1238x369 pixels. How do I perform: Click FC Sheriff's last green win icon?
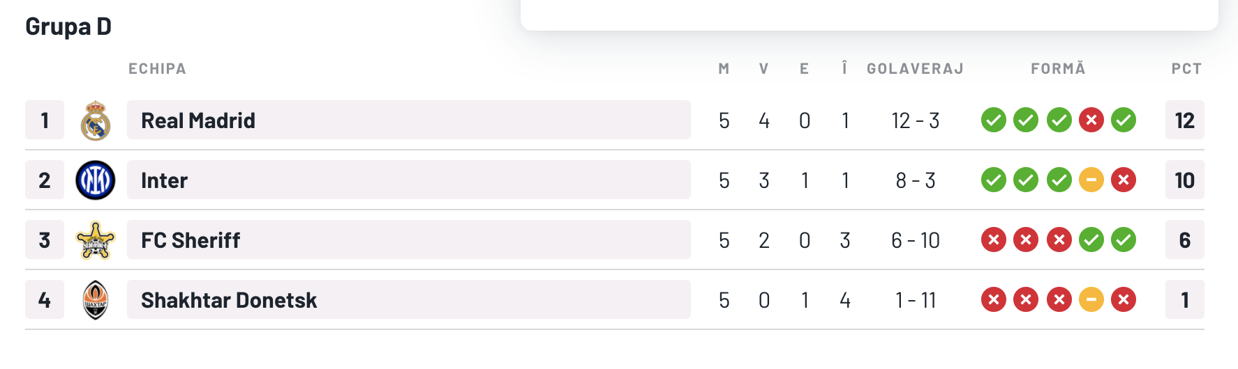pyautogui.click(x=1124, y=240)
